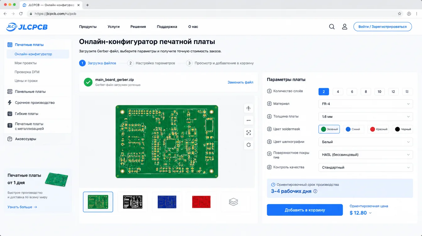Open the search magnifier icon
This screenshot has width=422, height=236.
332,27
